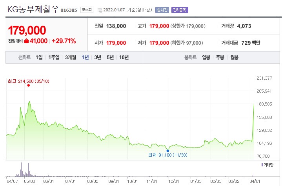
Task: Click the 코스피 market label
Action: point(87,10)
